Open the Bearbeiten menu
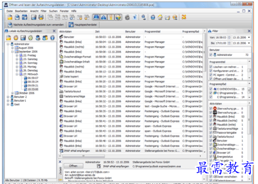The width and height of the screenshot is (258, 184). click(21, 11)
